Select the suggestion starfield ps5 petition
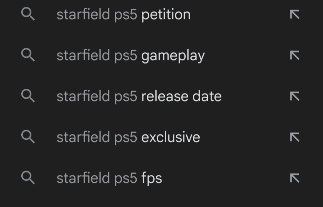The image size is (323, 207). [x=124, y=14]
